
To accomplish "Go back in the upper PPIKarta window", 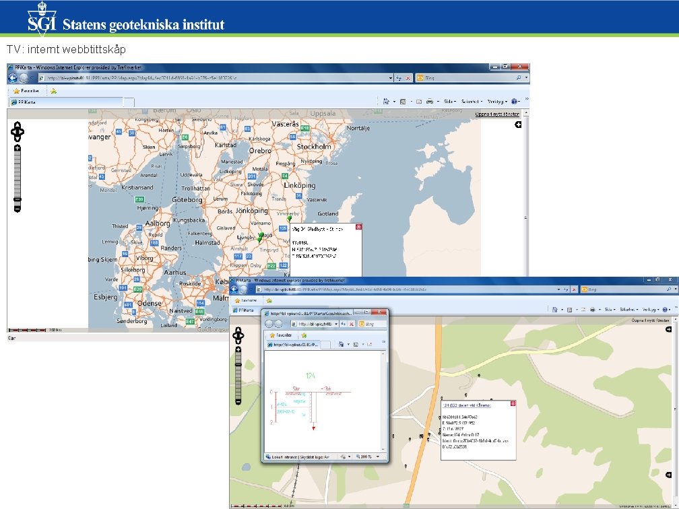I will click(13, 78).
